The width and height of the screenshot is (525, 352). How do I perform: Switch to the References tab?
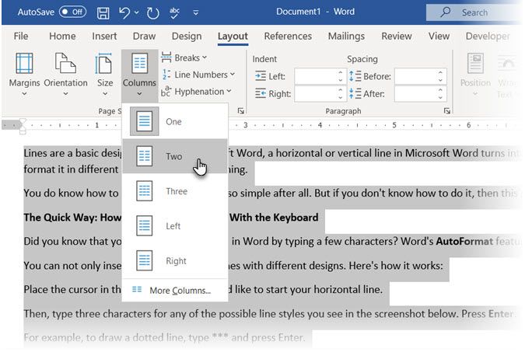pyautogui.click(x=288, y=36)
